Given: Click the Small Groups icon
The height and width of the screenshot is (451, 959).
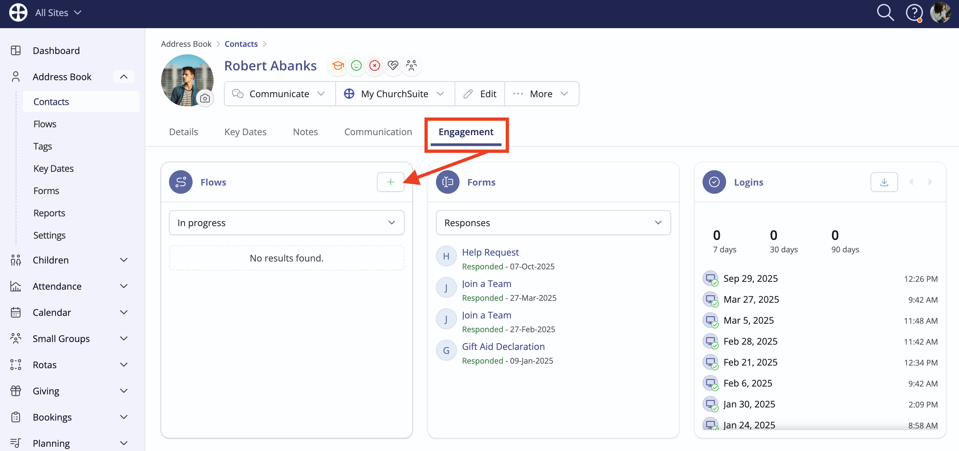Looking at the screenshot, I should (16, 339).
